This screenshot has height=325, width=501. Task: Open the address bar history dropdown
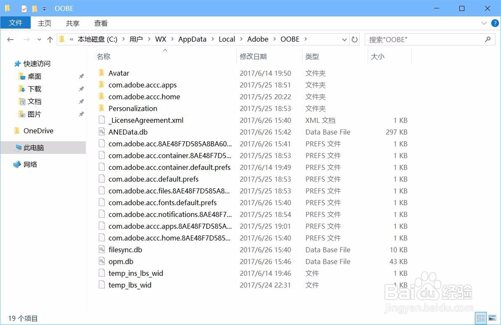click(x=344, y=40)
